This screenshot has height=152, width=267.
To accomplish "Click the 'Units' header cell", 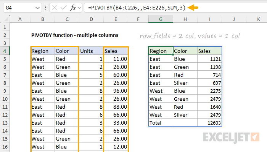I will point(91,51).
